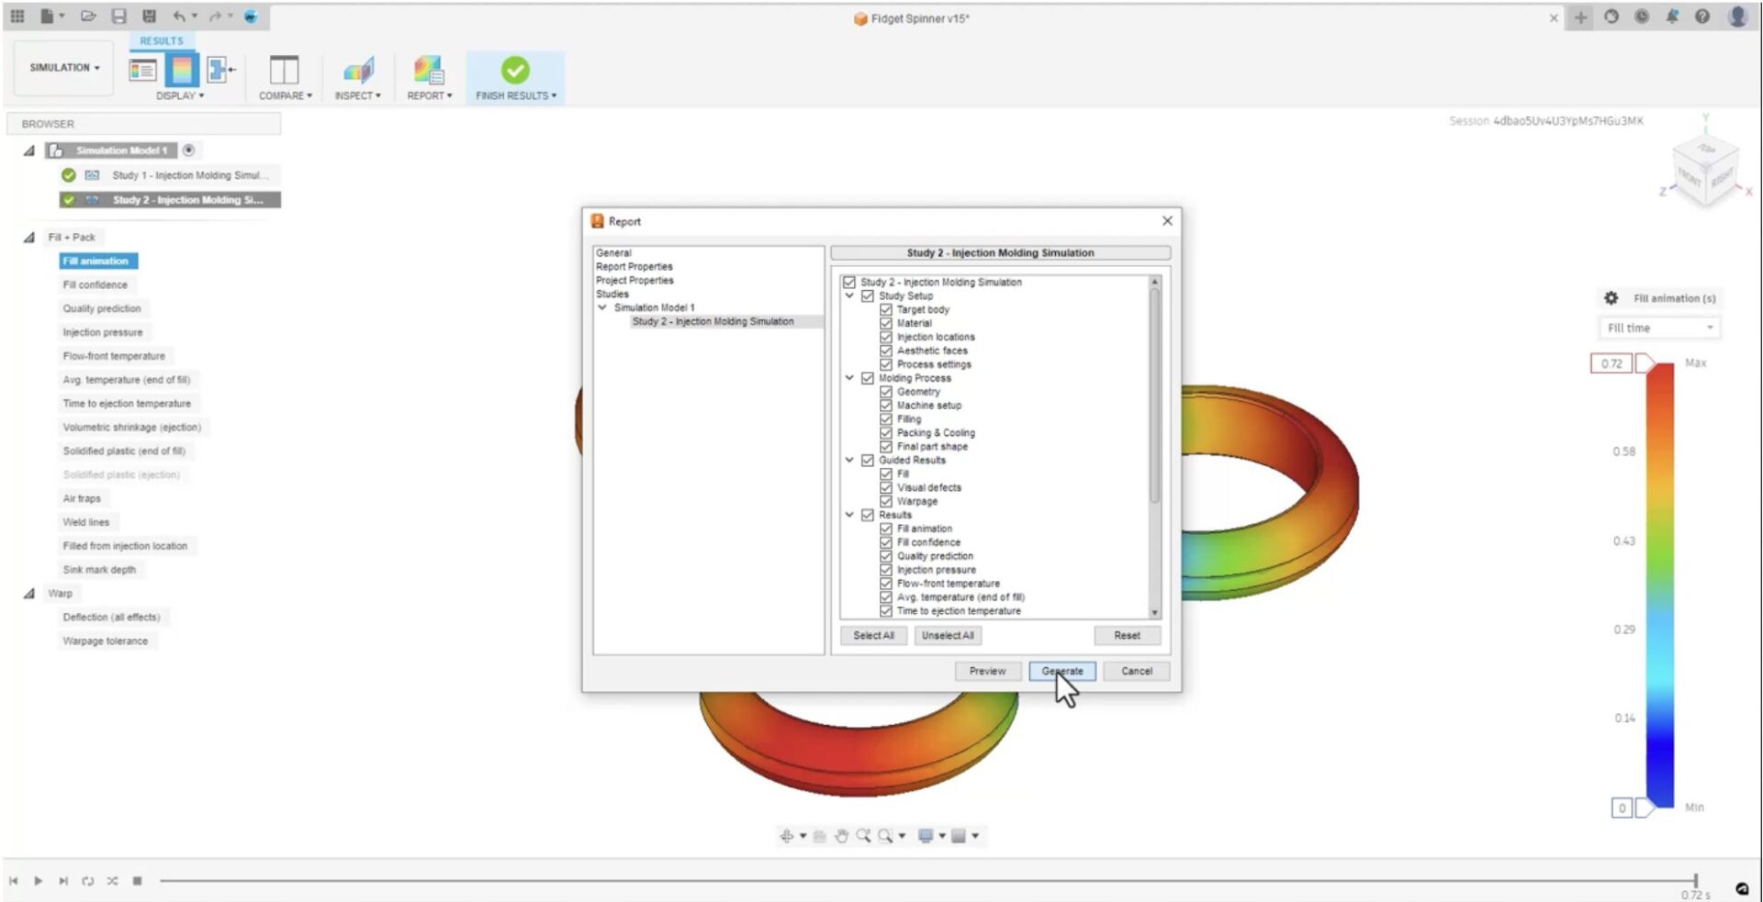Uncheck the Material checkbox
Image resolution: width=1763 pixels, height=902 pixels.
886,323
